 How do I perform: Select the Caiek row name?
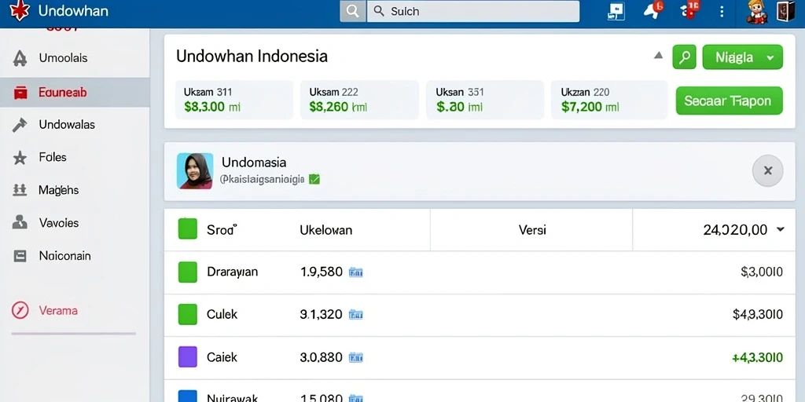pos(222,357)
